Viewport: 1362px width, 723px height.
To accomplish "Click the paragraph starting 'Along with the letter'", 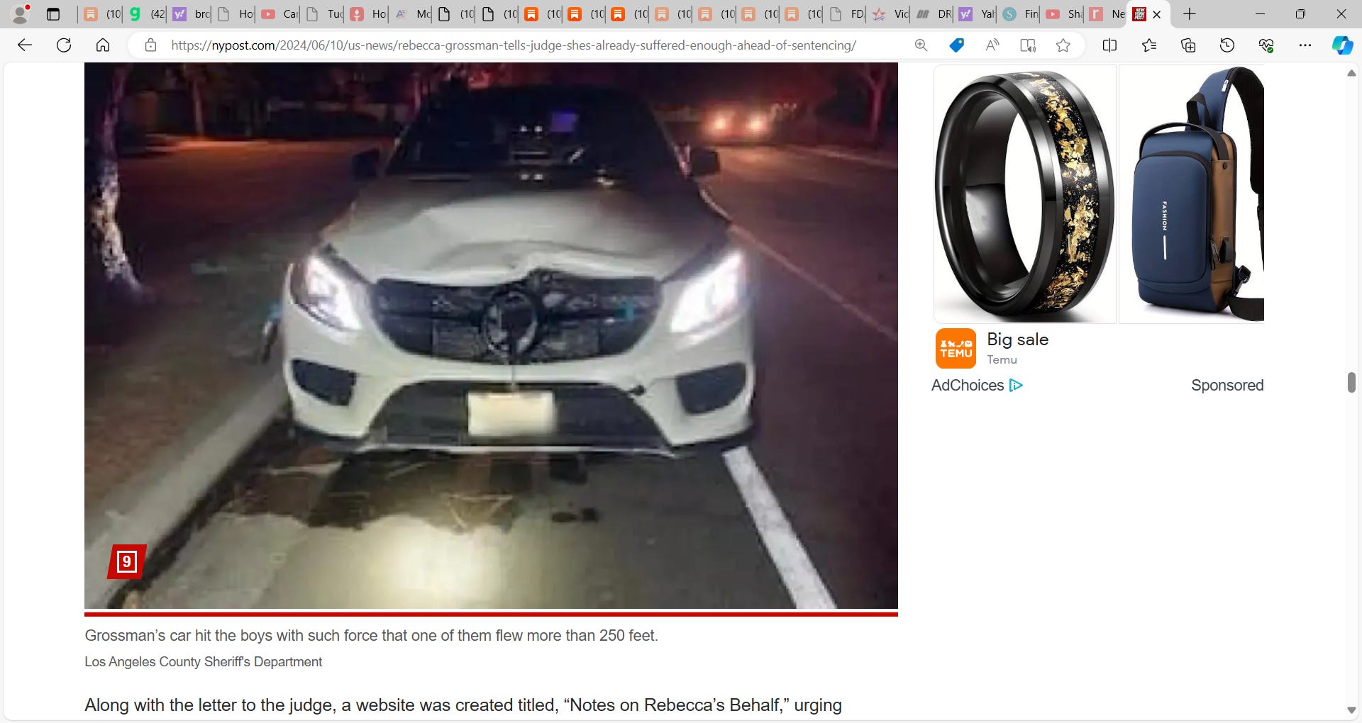I will [463, 705].
